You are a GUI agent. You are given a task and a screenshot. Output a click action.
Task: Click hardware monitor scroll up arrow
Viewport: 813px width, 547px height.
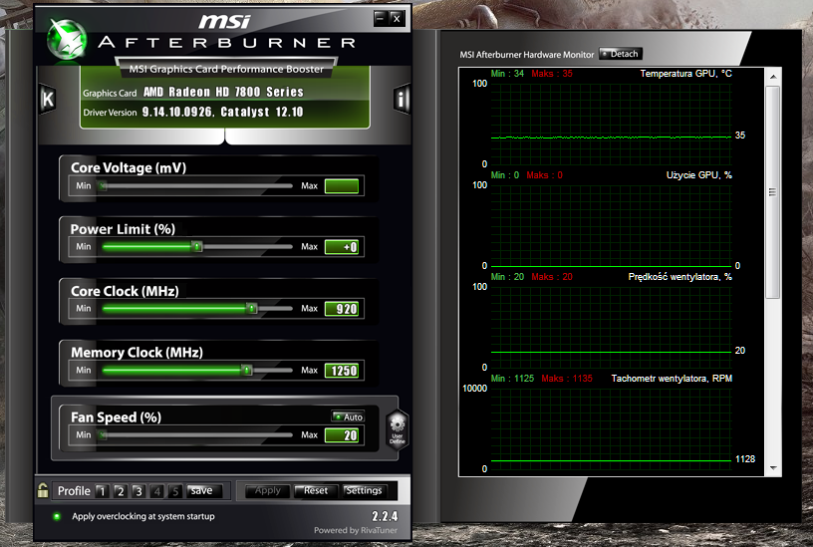coord(773,77)
